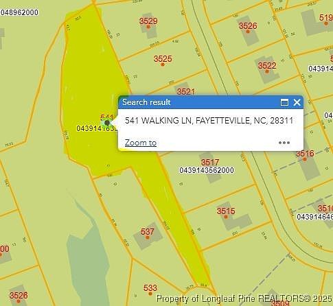Click the search result marker dot
Viewport: 333px width, 306px height.
pos(107,123)
